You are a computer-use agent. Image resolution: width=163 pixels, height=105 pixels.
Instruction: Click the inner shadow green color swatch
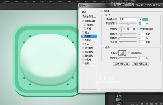145,19
